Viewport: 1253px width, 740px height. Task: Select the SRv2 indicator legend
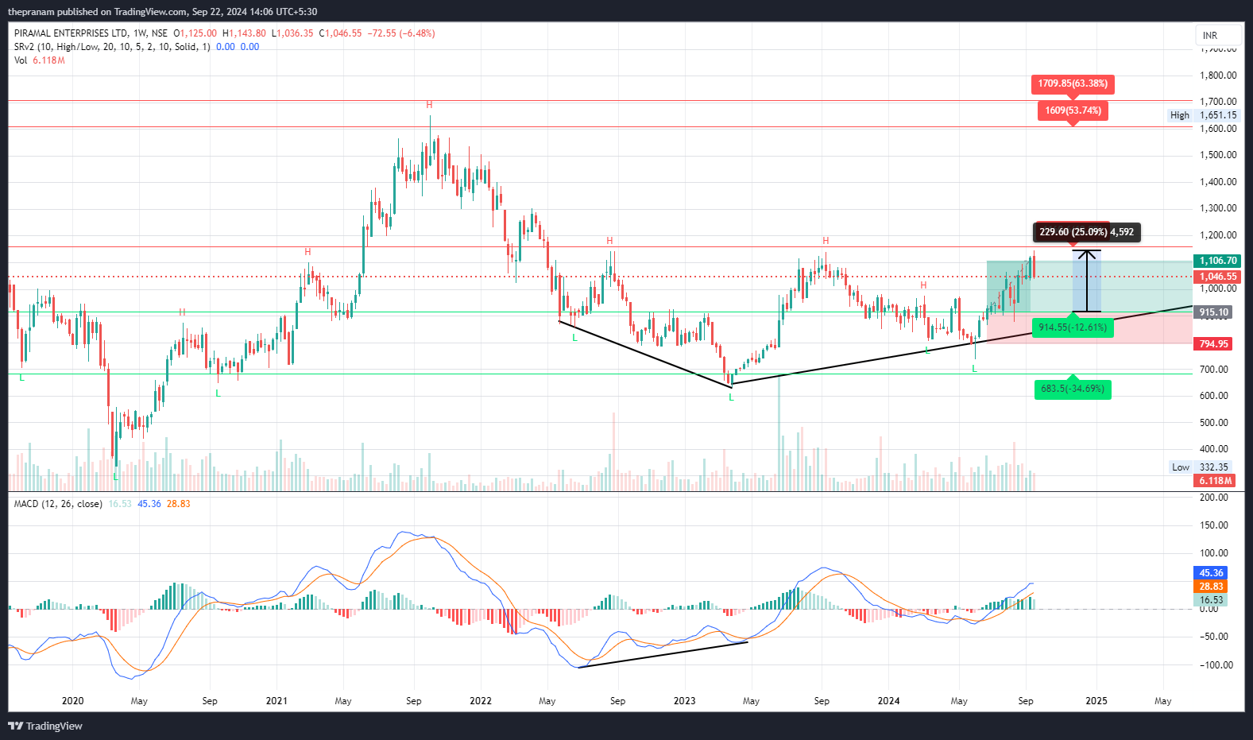pyautogui.click(x=112, y=47)
